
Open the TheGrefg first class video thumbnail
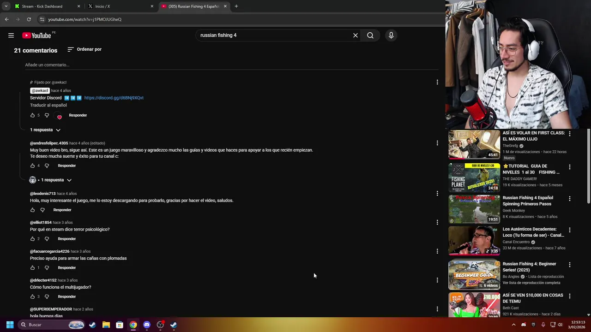(x=474, y=144)
